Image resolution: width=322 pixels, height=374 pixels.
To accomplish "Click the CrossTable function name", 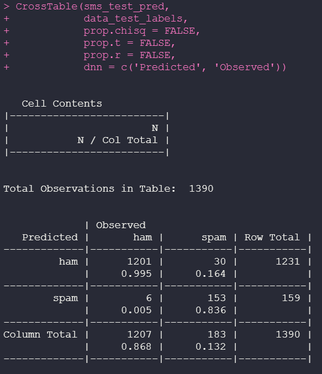I will pyautogui.click(x=46, y=7).
